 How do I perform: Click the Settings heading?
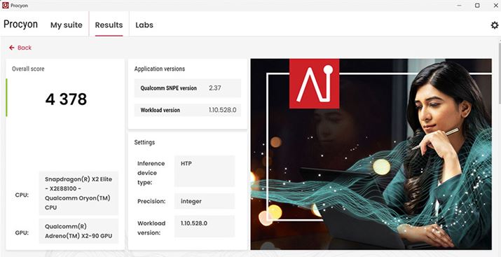pos(144,142)
